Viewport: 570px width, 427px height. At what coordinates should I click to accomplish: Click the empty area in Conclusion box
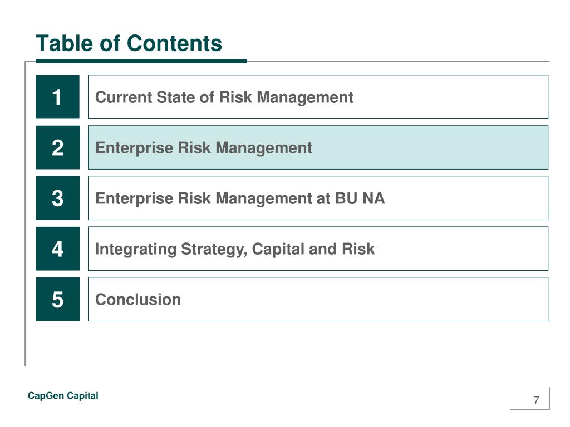pos(363,299)
